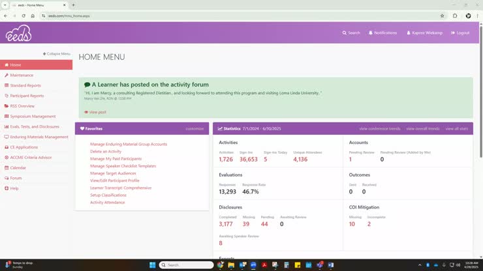Open Symposium Management in sidebar
This screenshot has height=271, width=483.
(x=33, y=116)
